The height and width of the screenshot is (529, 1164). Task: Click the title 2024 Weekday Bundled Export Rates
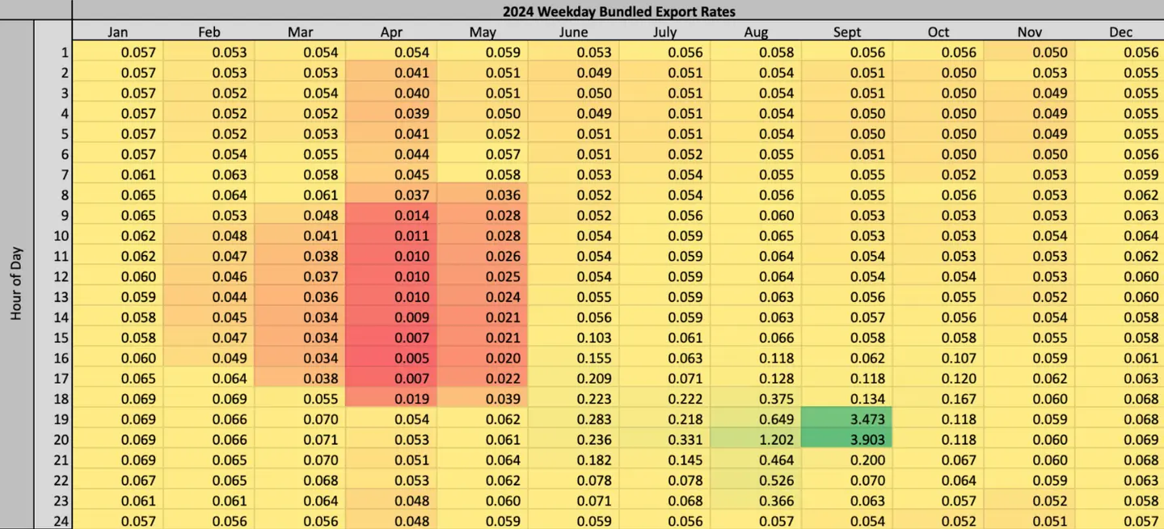[618, 11]
